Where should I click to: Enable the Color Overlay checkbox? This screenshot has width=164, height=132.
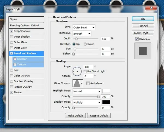pyautogui.click(x=11, y=76)
